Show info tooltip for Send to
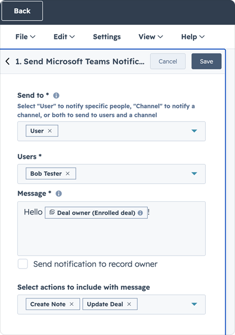This screenshot has height=335, width=235. [56, 96]
